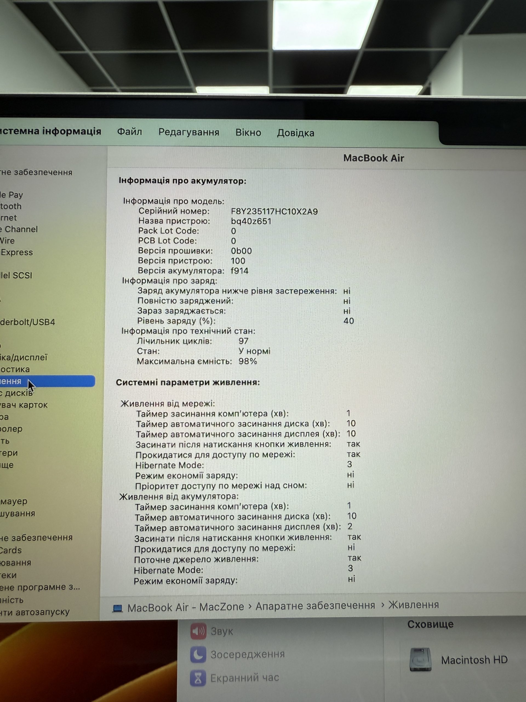The image size is (526, 702).
Task: Open the Системна інформація app menu
Action: [50, 131]
